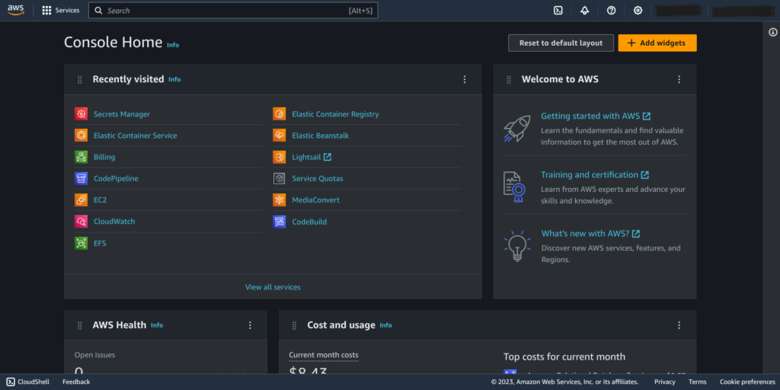This screenshot has width=780, height=390.
Task: Click the Add widgets button
Action: [x=657, y=43]
